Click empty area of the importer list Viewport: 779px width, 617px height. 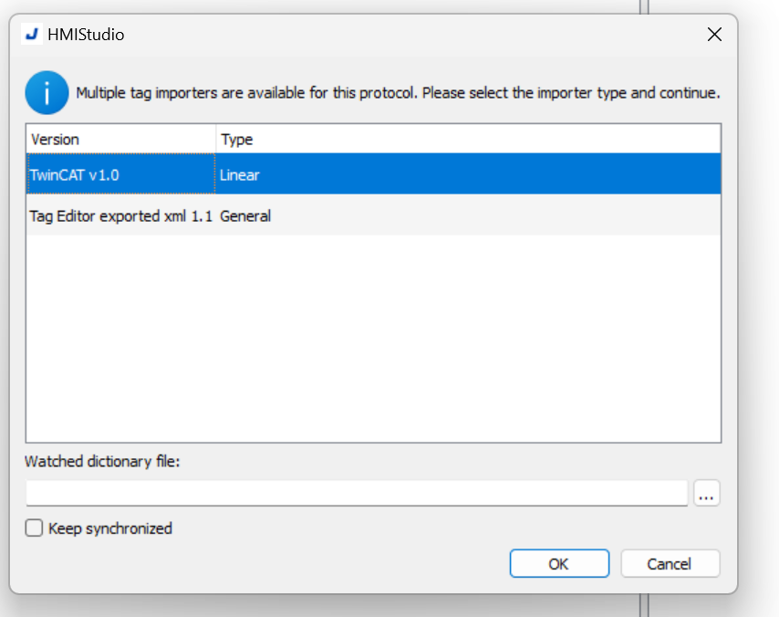(x=373, y=338)
